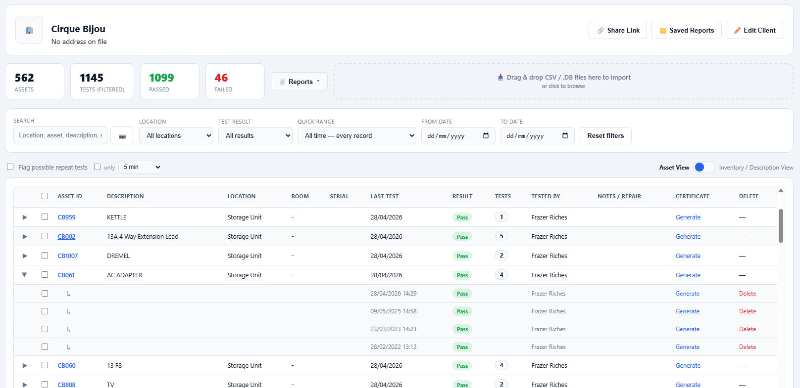Sort by the DESCRIPTION column header
The height and width of the screenshot is (388, 800).
click(x=125, y=196)
